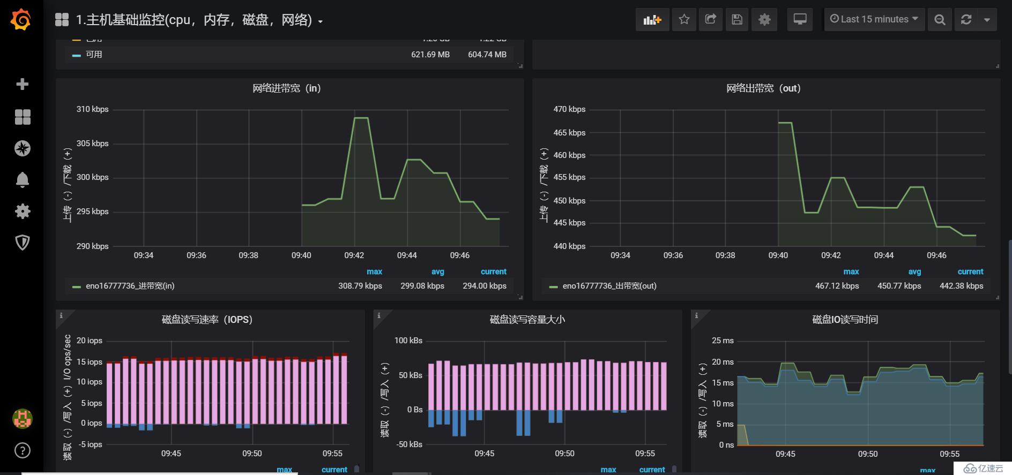
Task: Star this dashboard as favorite
Action: [x=684, y=20]
